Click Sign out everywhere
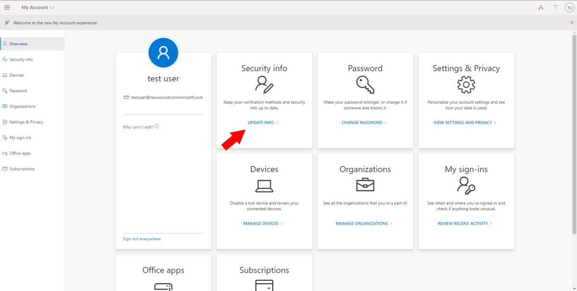The image size is (577, 291). pyautogui.click(x=141, y=239)
